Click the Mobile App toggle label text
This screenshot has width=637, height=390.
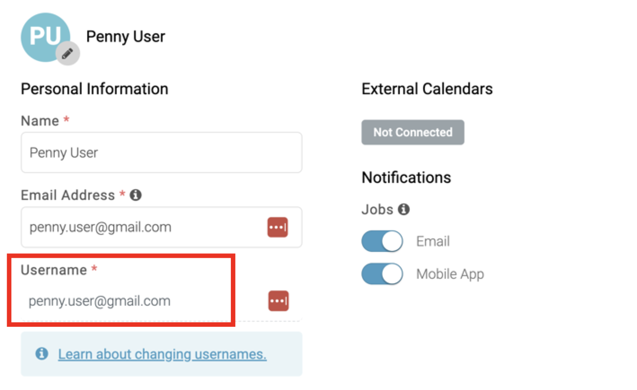(450, 274)
